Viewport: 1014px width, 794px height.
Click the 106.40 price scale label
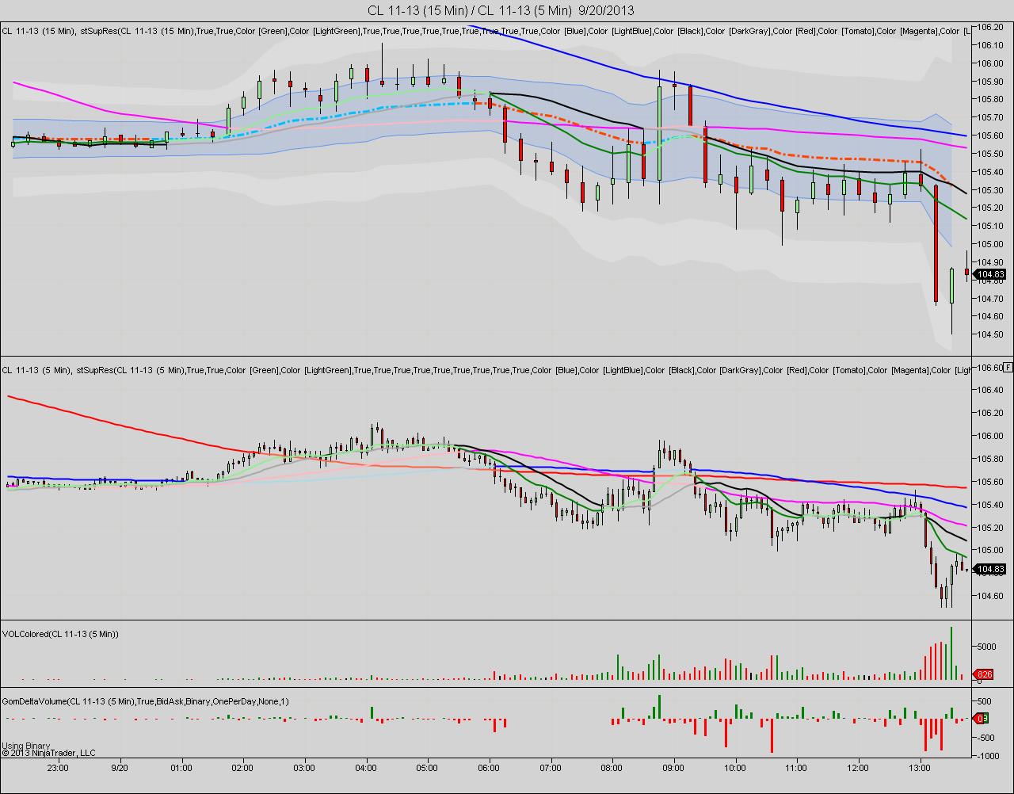pyautogui.click(x=991, y=390)
